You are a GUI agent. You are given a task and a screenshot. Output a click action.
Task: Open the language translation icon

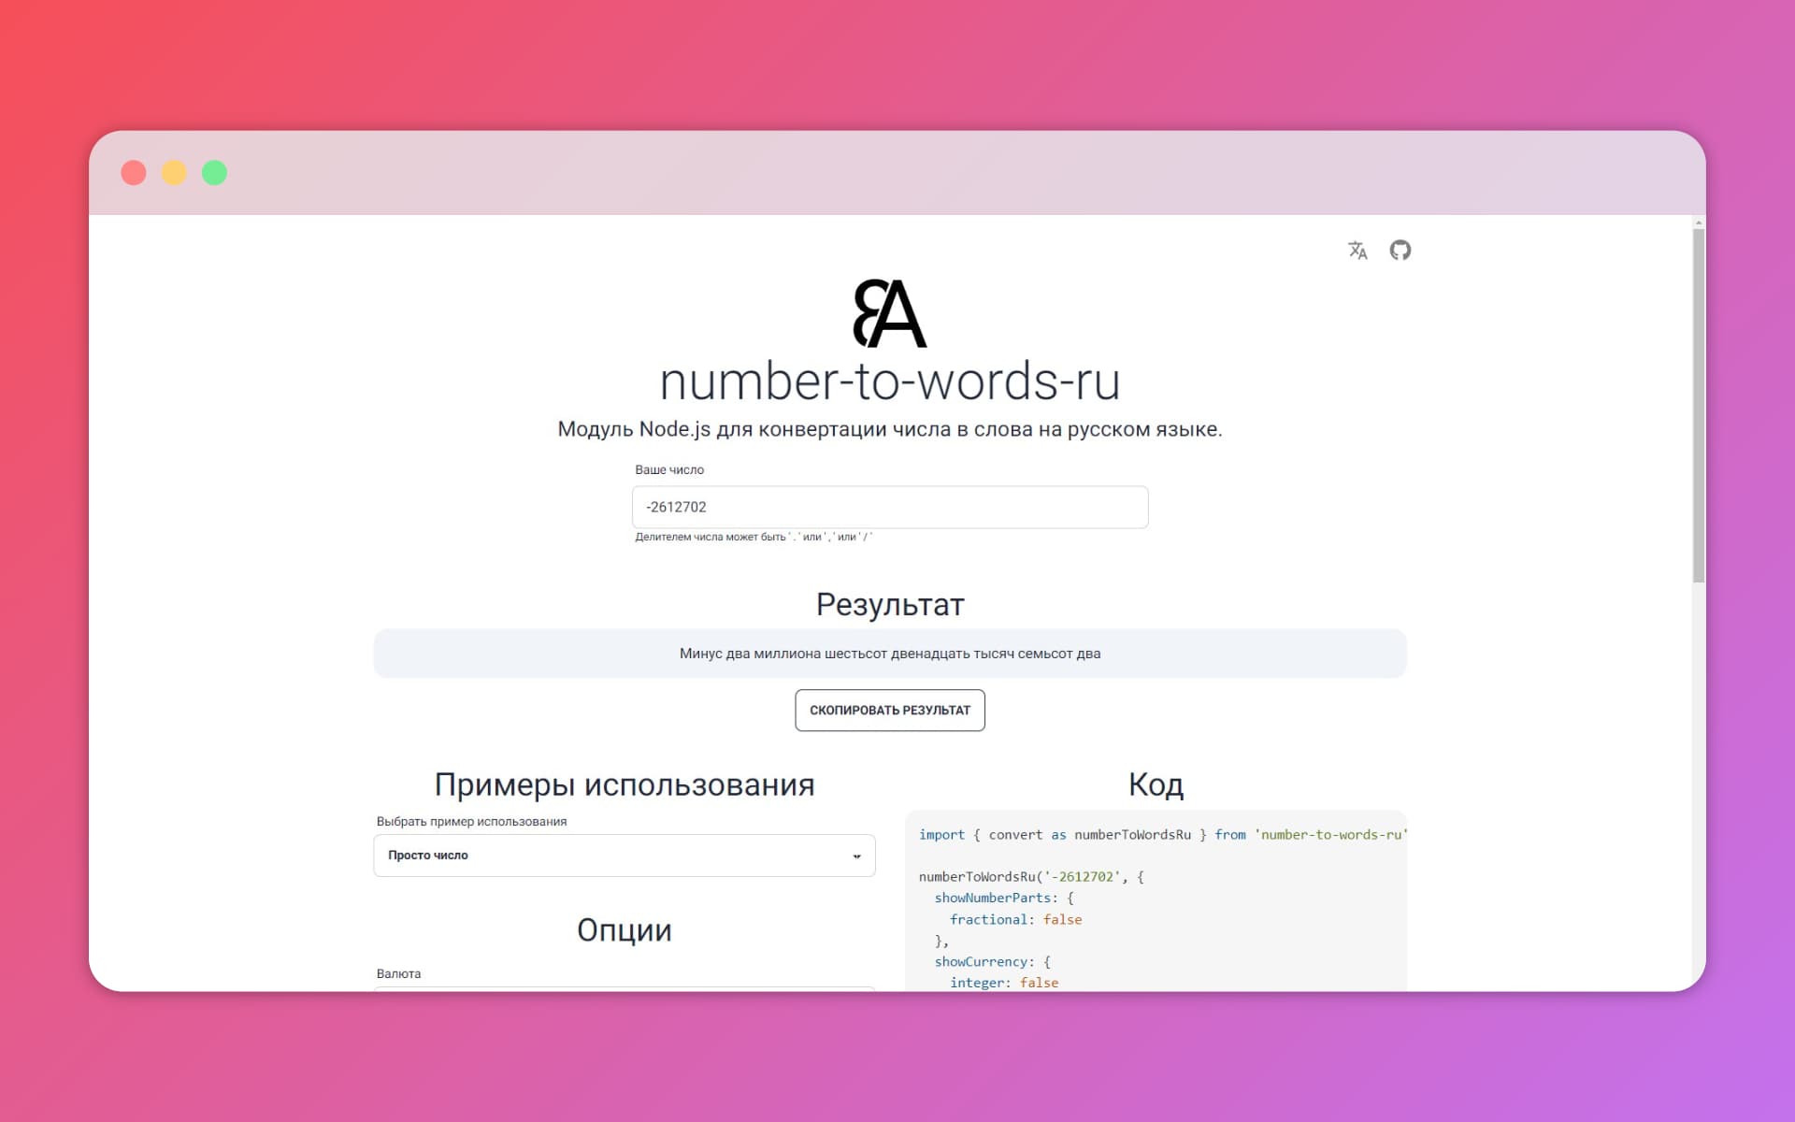click(1357, 250)
